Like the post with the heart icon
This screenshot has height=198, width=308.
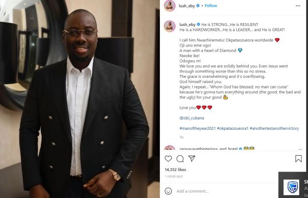[168, 159]
